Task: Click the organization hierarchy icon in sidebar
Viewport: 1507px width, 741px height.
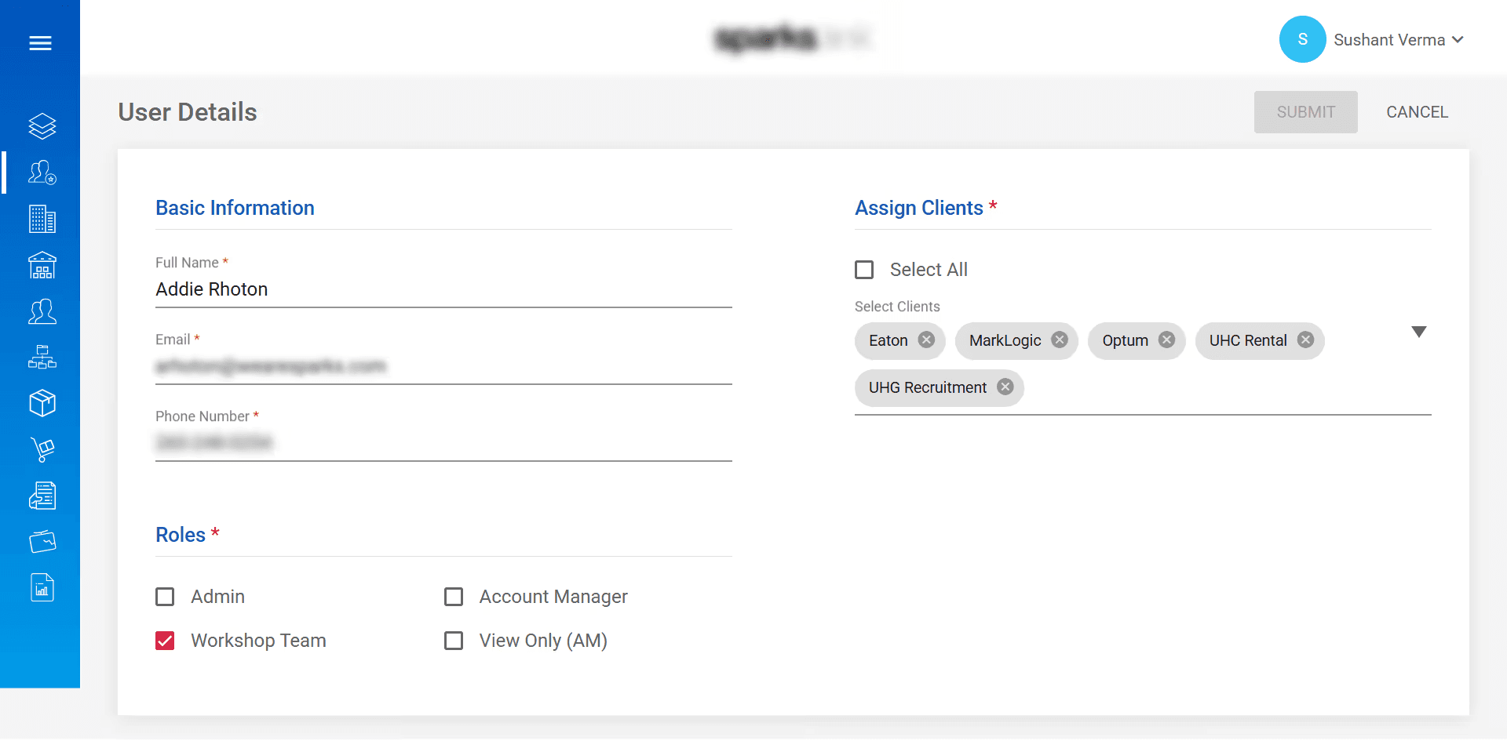Action: (42, 358)
